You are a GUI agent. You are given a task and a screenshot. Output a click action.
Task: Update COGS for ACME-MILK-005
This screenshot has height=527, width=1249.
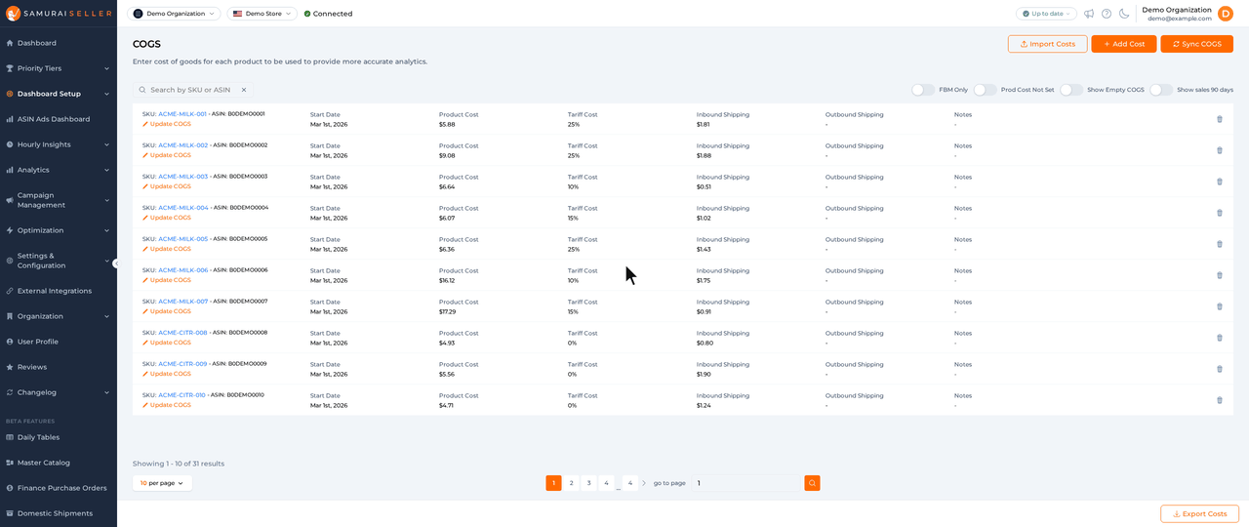pyautogui.click(x=167, y=249)
